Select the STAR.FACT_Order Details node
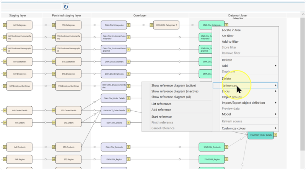 (261, 135)
